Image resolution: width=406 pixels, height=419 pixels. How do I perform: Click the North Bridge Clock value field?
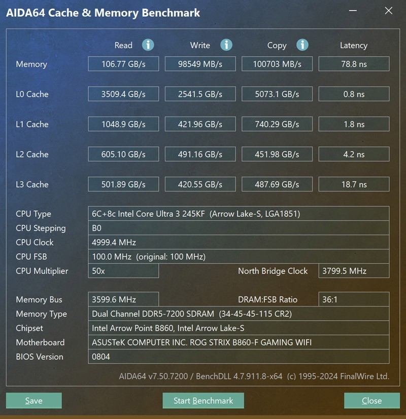coord(354,271)
